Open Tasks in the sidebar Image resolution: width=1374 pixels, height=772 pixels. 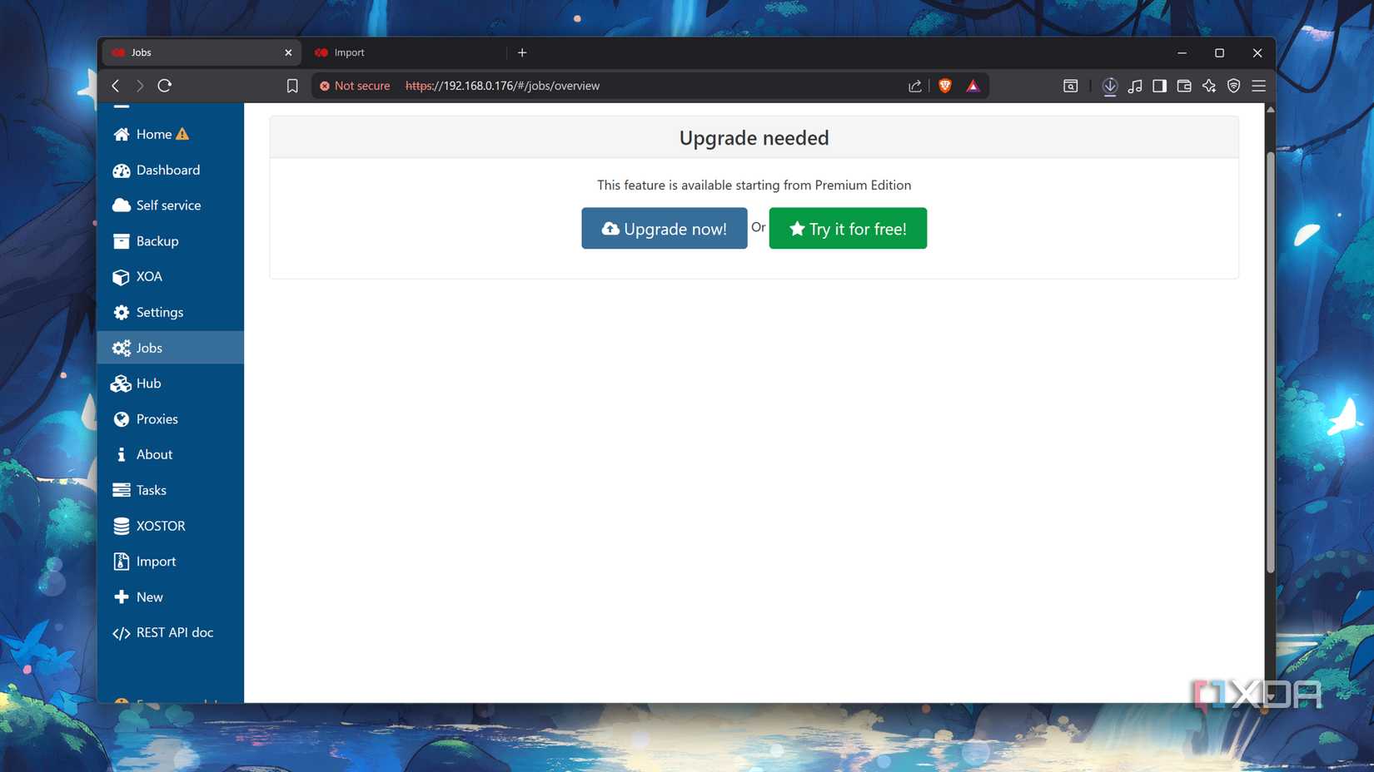pyautogui.click(x=170, y=490)
